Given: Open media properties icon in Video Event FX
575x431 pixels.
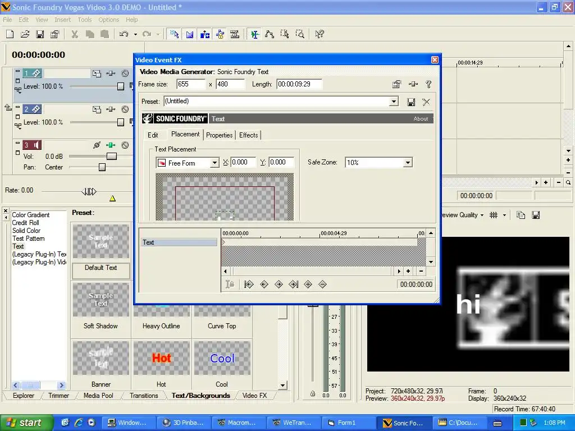Looking at the screenshot, I should [x=396, y=84].
